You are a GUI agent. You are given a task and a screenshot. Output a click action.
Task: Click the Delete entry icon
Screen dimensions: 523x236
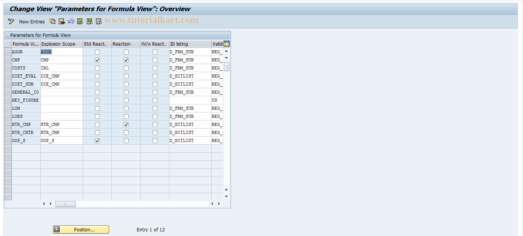(62, 21)
